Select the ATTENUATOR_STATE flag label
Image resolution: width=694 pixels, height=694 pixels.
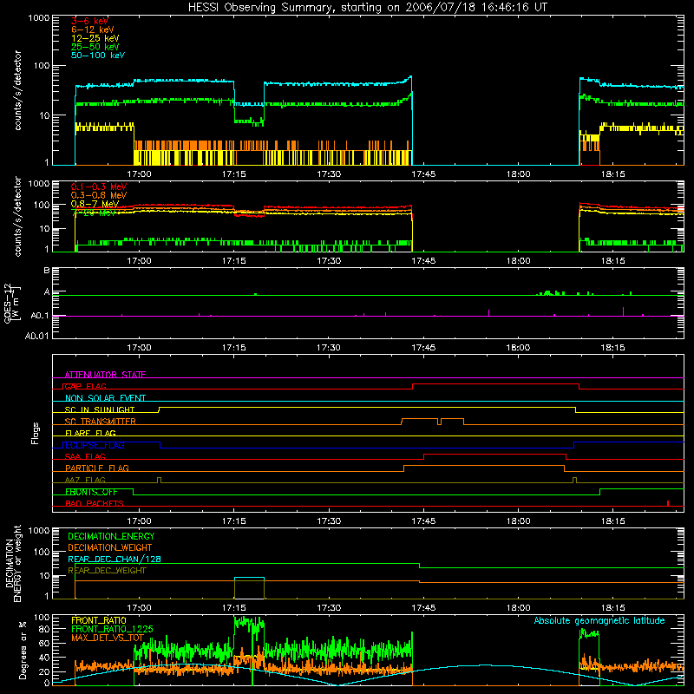tap(105, 375)
